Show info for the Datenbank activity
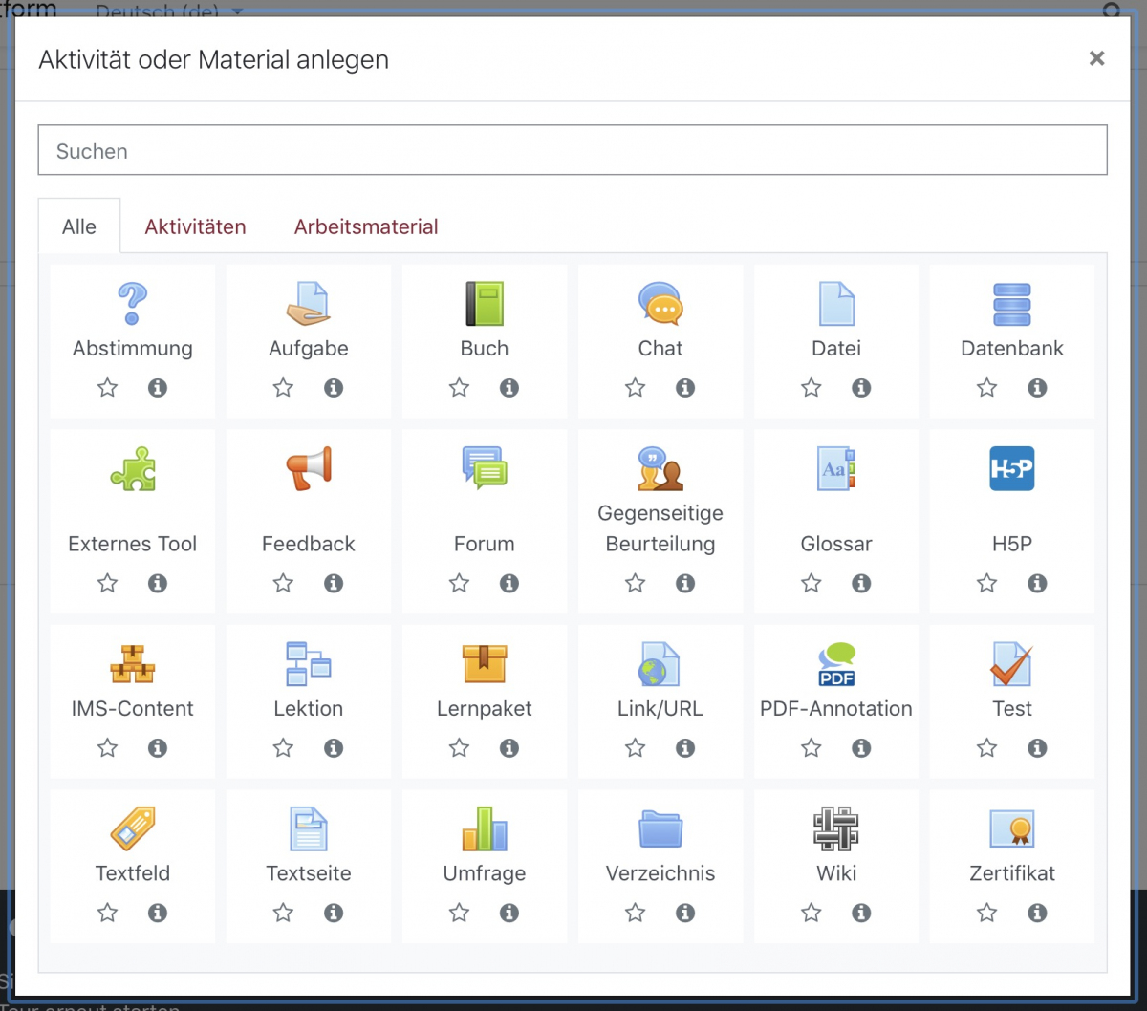 1037,388
